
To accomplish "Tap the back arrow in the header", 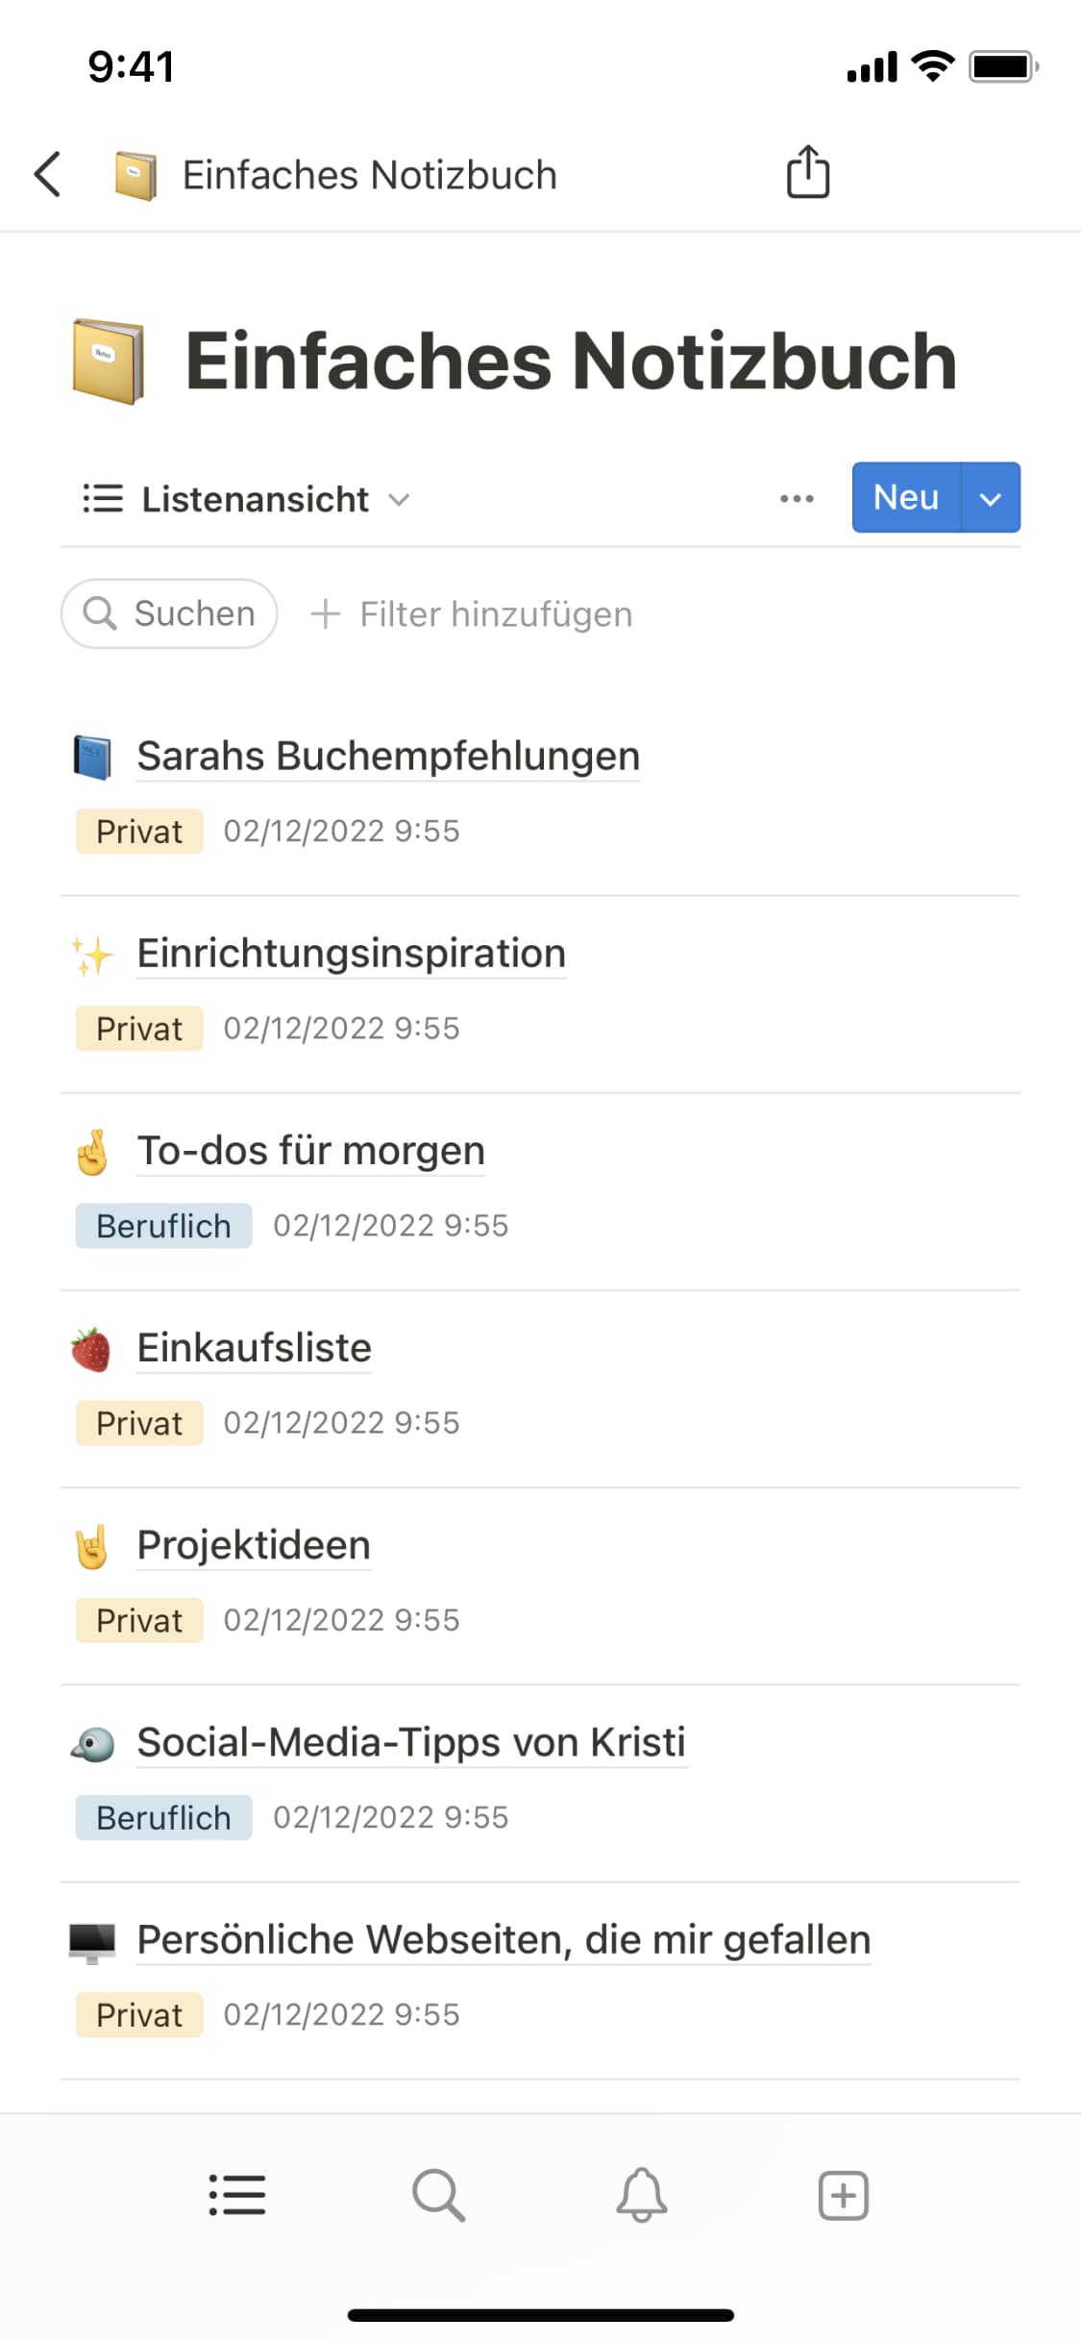I will (x=48, y=174).
